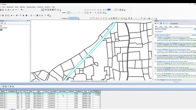
Task: Open the Shape column header dropdown
Action: pyautogui.click(x=3, y=91)
